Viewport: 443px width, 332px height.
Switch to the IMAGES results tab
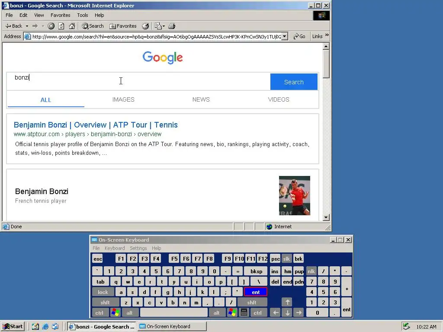pyautogui.click(x=123, y=100)
